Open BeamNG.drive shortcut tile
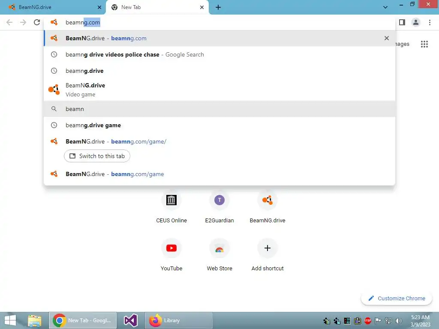 268,208
